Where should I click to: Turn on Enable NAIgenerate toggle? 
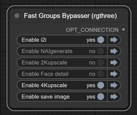coord(100,51)
